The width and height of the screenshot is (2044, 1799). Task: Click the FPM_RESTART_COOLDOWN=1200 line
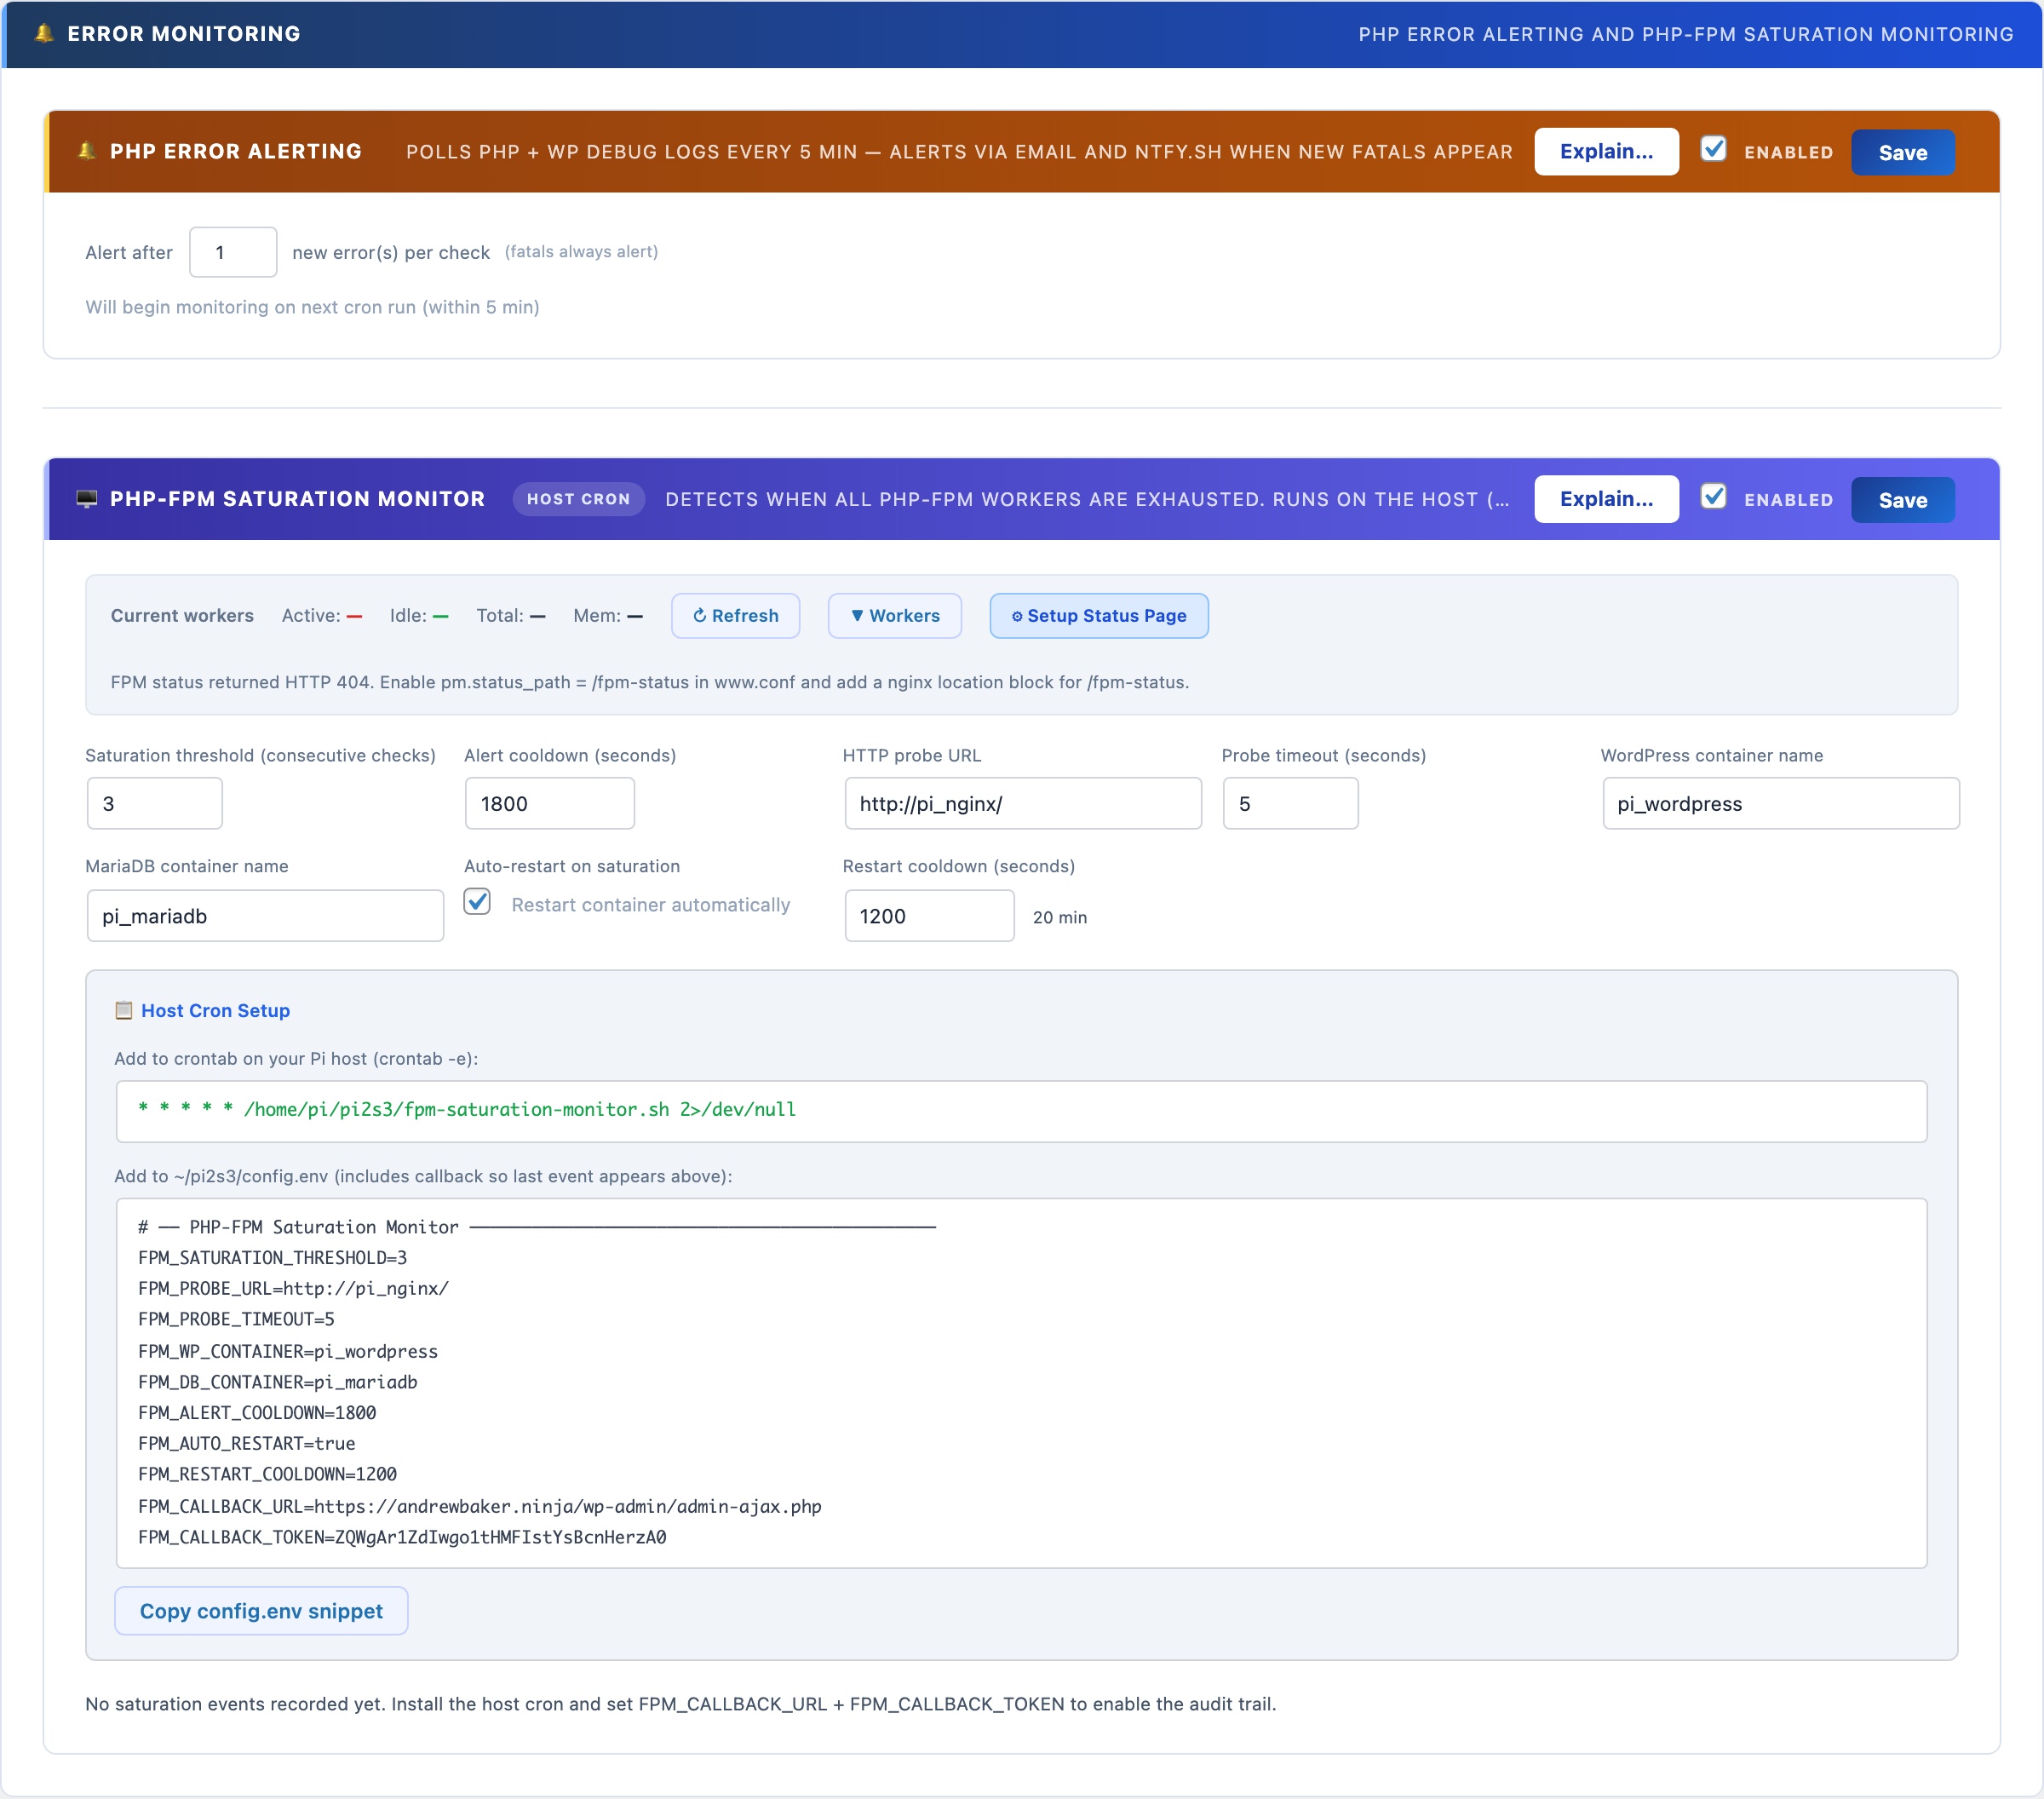click(267, 1474)
